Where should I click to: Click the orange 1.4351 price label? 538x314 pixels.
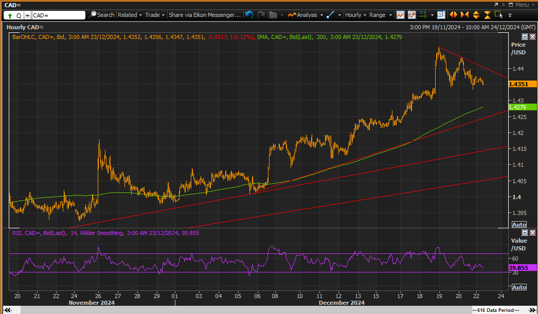pos(522,84)
